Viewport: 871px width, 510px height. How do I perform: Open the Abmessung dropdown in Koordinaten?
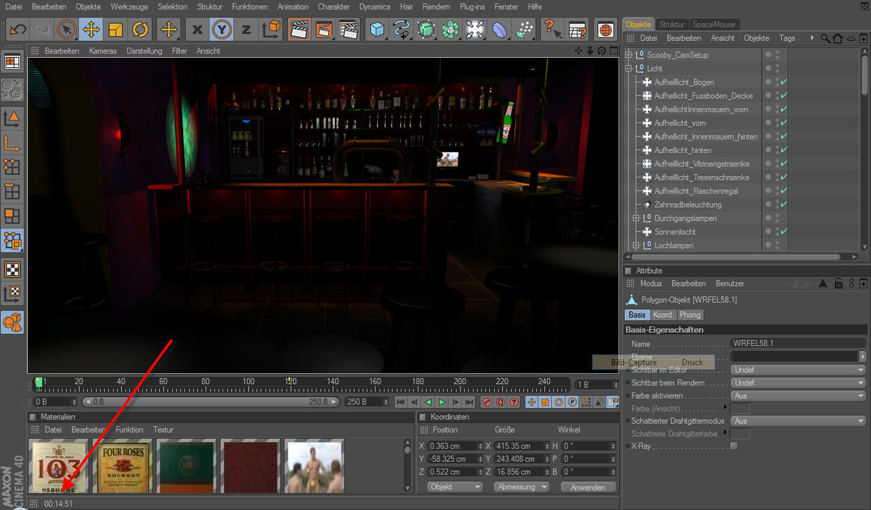pos(522,487)
